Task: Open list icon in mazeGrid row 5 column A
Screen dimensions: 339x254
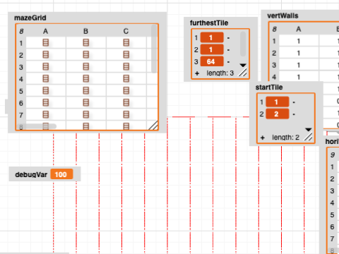Action: [x=46, y=91]
